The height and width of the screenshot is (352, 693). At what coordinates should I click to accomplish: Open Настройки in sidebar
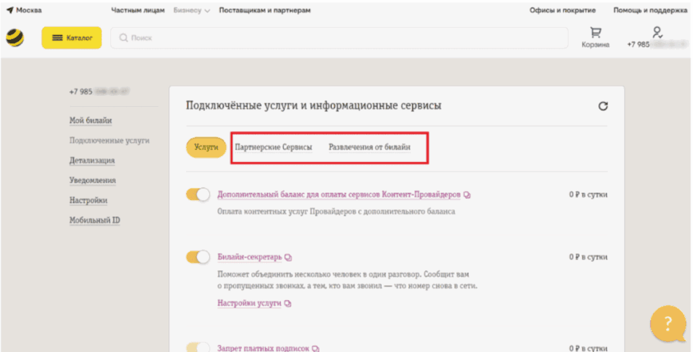coord(89,200)
